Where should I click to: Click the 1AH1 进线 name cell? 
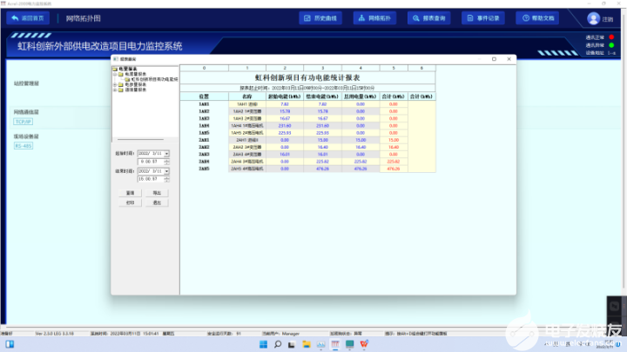(247, 104)
